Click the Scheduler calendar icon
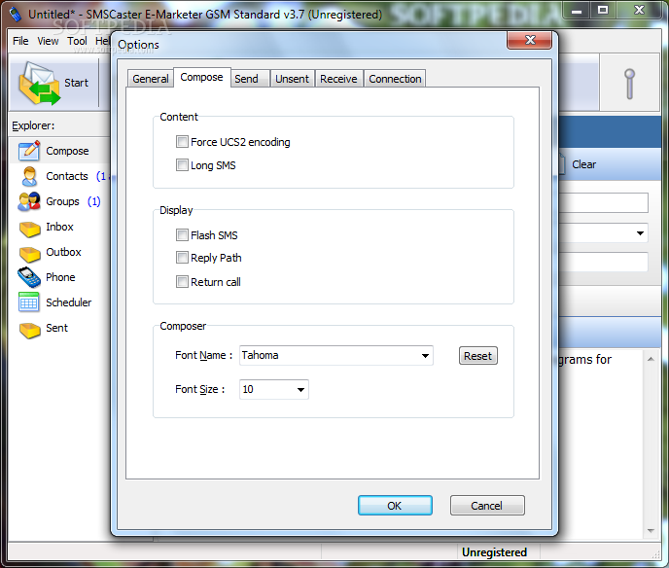Screen dimensions: 669x568 [28, 302]
